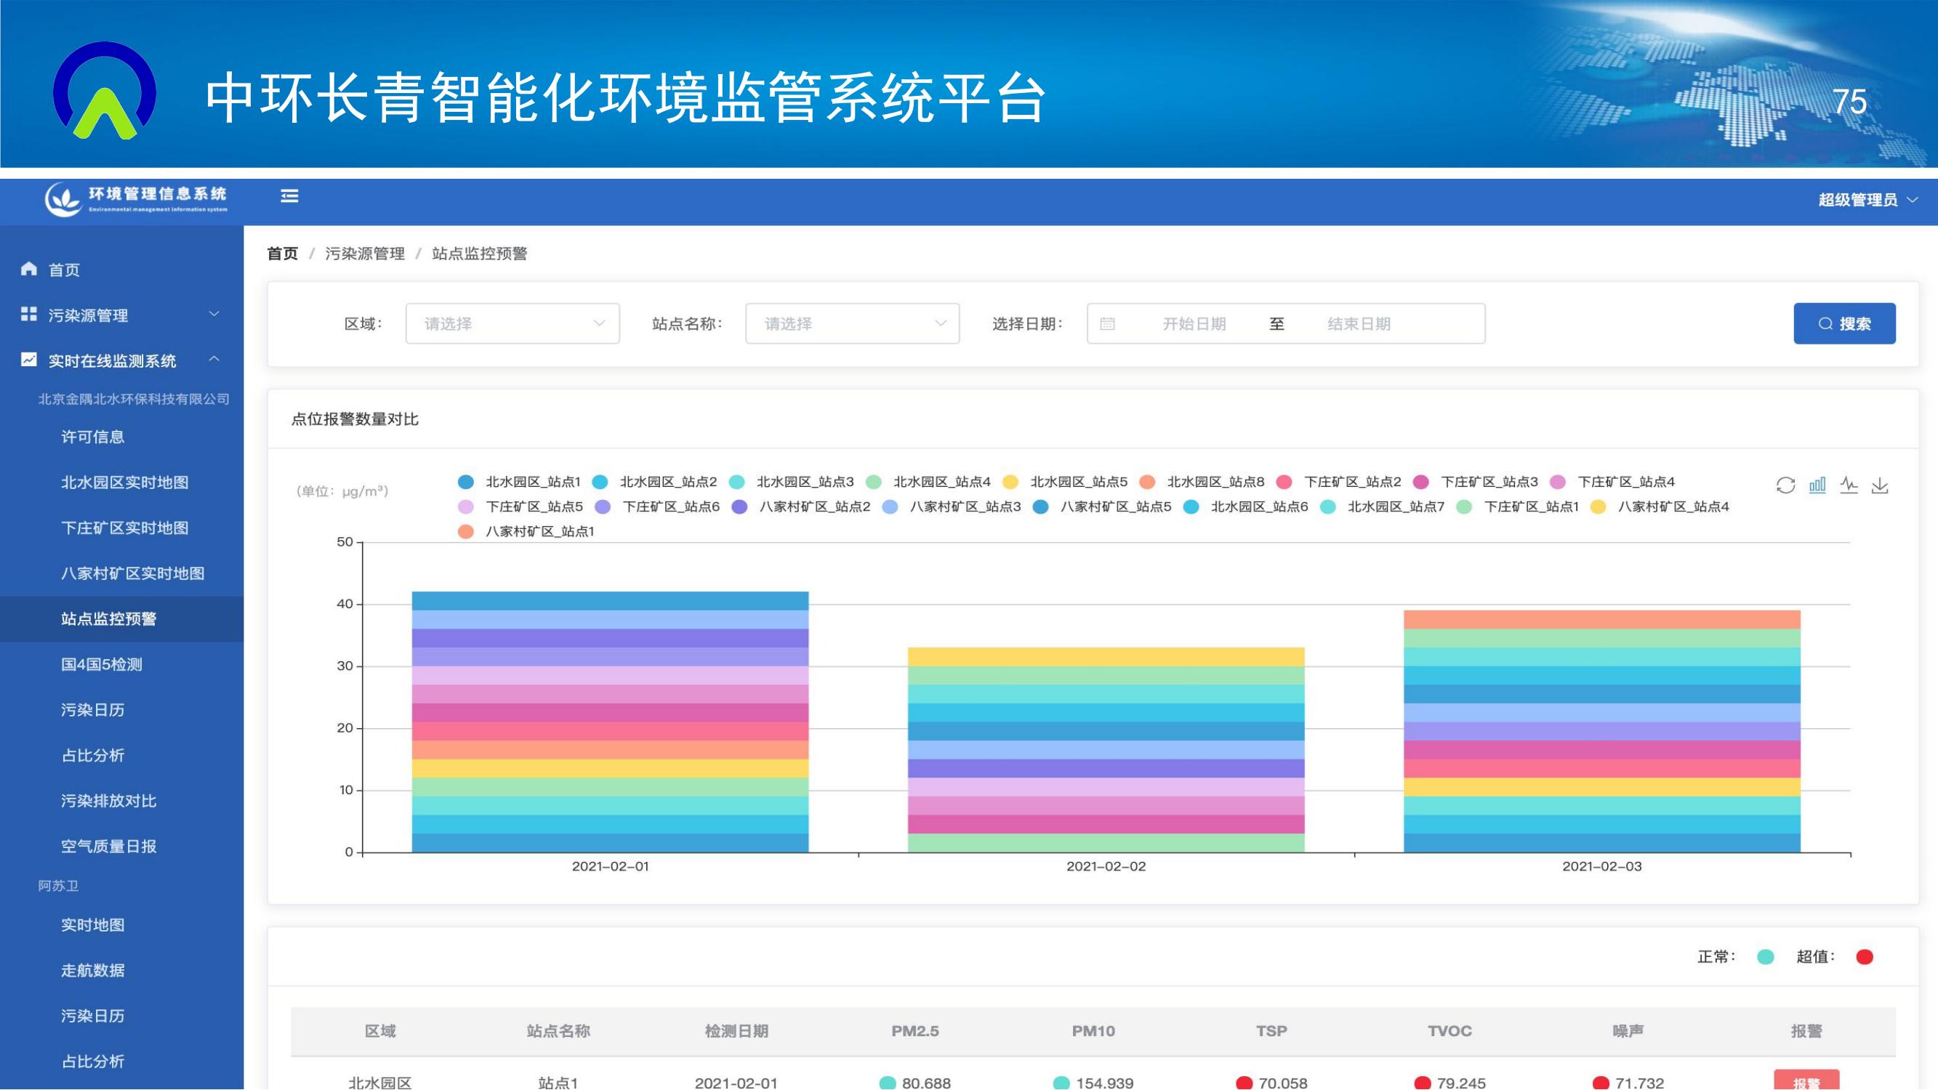The width and height of the screenshot is (1938, 1090).
Task: Click the 开始日期 input field
Action: coord(1194,324)
